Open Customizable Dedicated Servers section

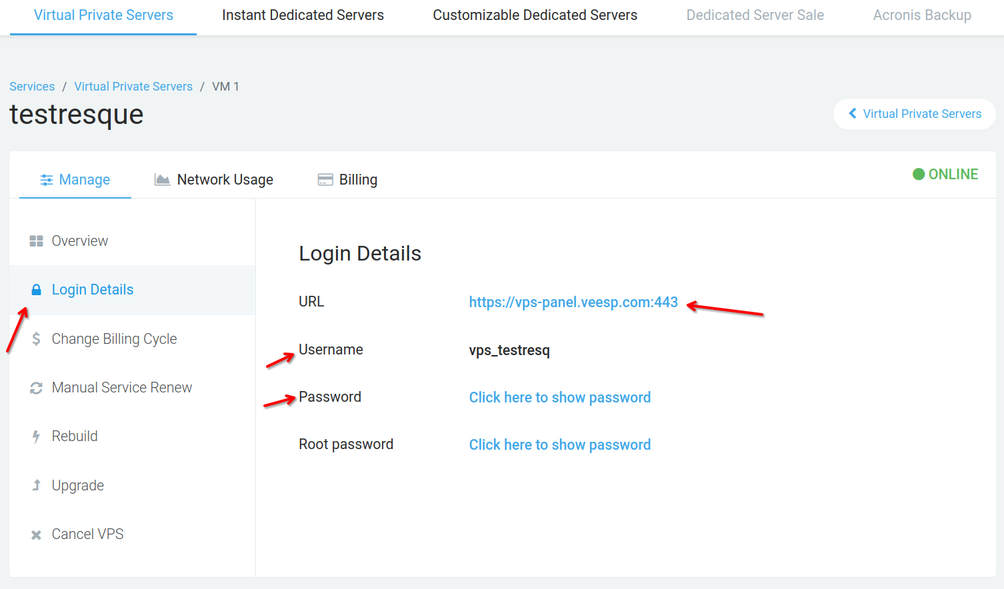click(535, 15)
